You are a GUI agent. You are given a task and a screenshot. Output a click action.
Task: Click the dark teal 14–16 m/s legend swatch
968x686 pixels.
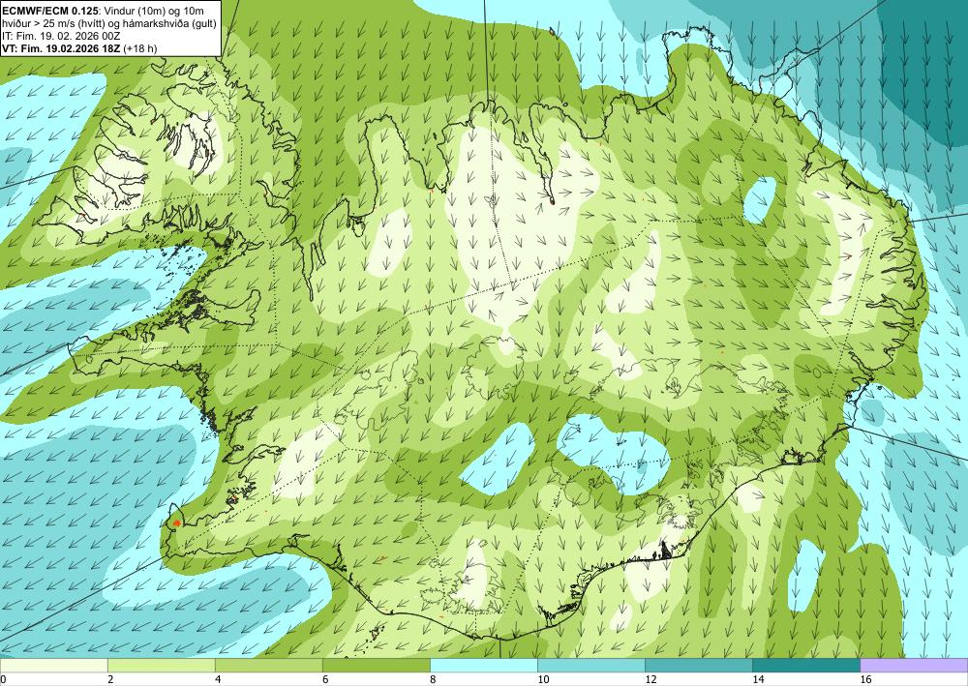805,665
